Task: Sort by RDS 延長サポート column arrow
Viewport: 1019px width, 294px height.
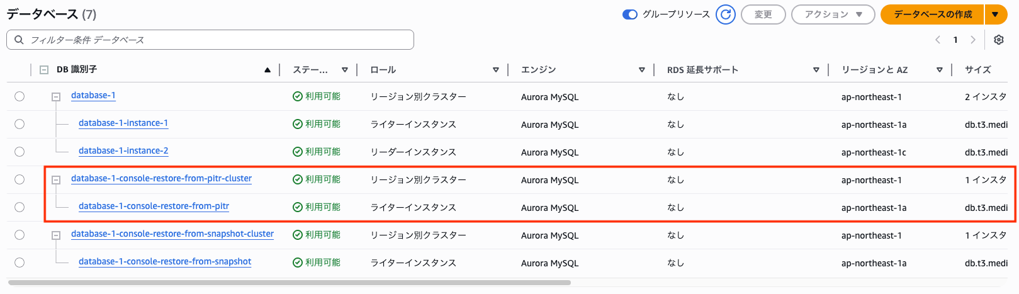Action: click(x=816, y=70)
